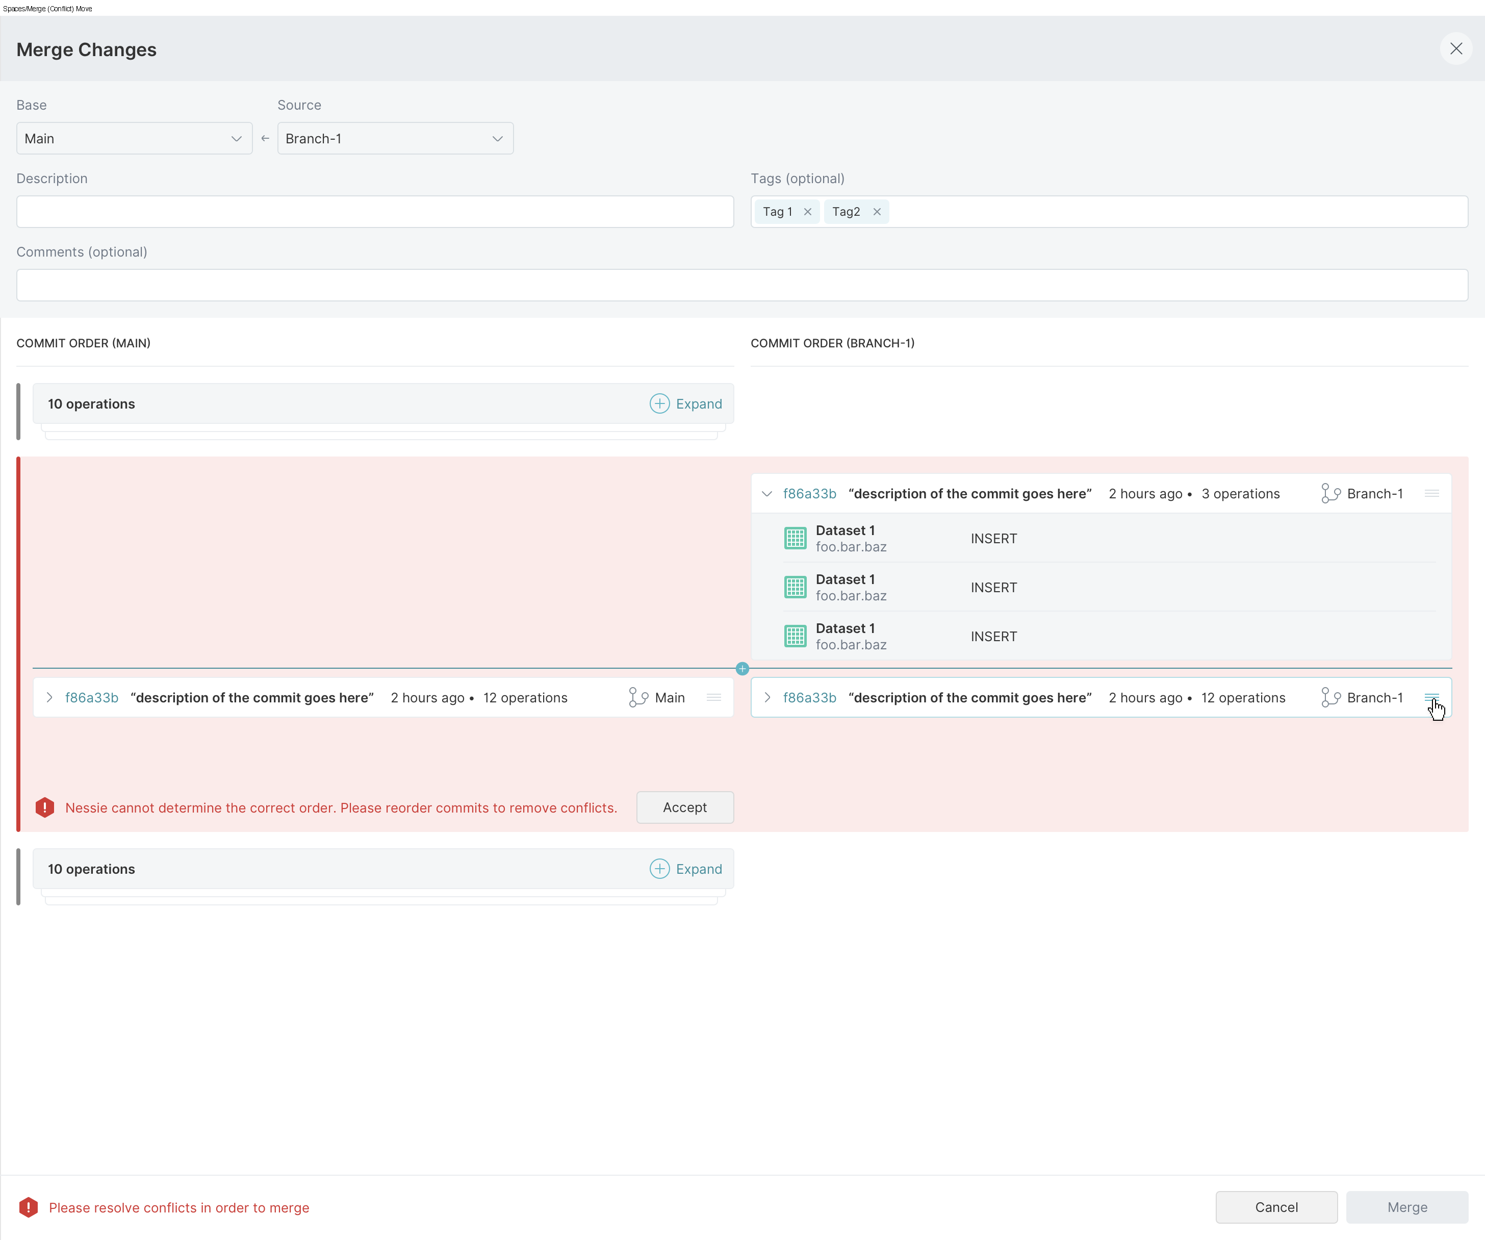Click the third INSERT operation label
The height and width of the screenshot is (1240, 1485).
tap(993, 636)
